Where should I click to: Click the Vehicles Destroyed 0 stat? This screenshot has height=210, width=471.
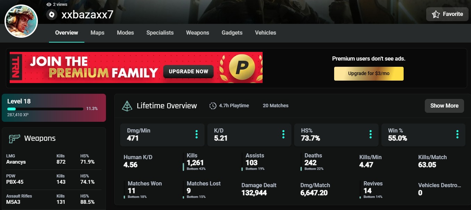[x=440, y=189]
